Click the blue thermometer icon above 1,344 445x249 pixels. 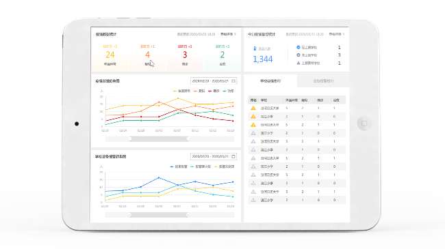pyautogui.click(x=255, y=48)
